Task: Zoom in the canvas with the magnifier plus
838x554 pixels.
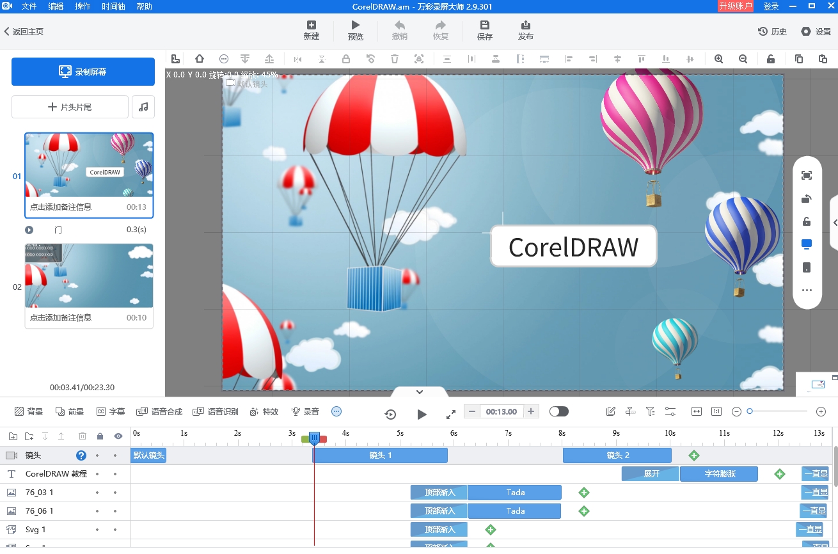Action: coord(718,59)
